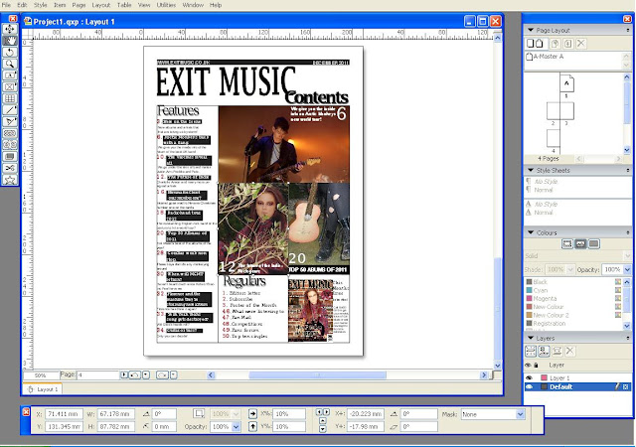The image size is (636, 447).
Task: Click the drop shadow box icon in Measurements
Action: click(x=199, y=414)
